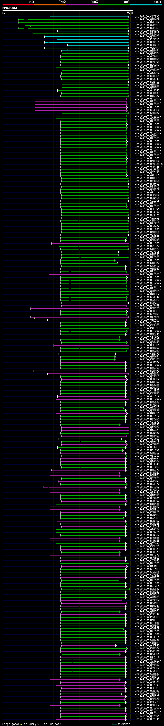Select the UniRef100_Q1NTM1 label
This screenshot has height=726, width=164.
point(147,87)
